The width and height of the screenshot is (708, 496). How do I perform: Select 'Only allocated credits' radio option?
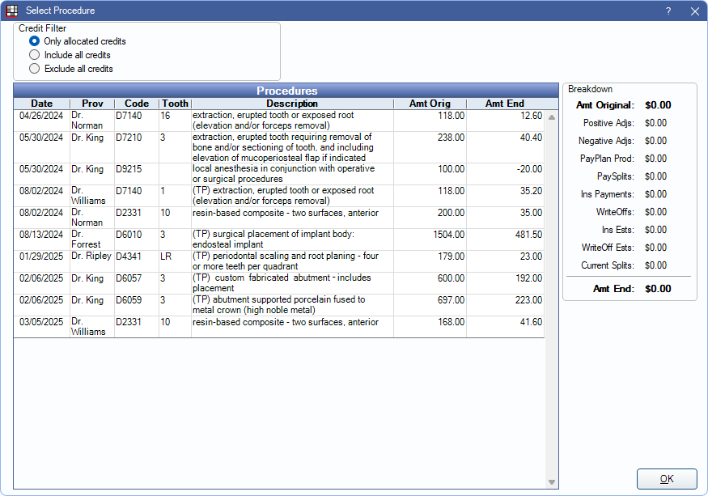(35, 41)
